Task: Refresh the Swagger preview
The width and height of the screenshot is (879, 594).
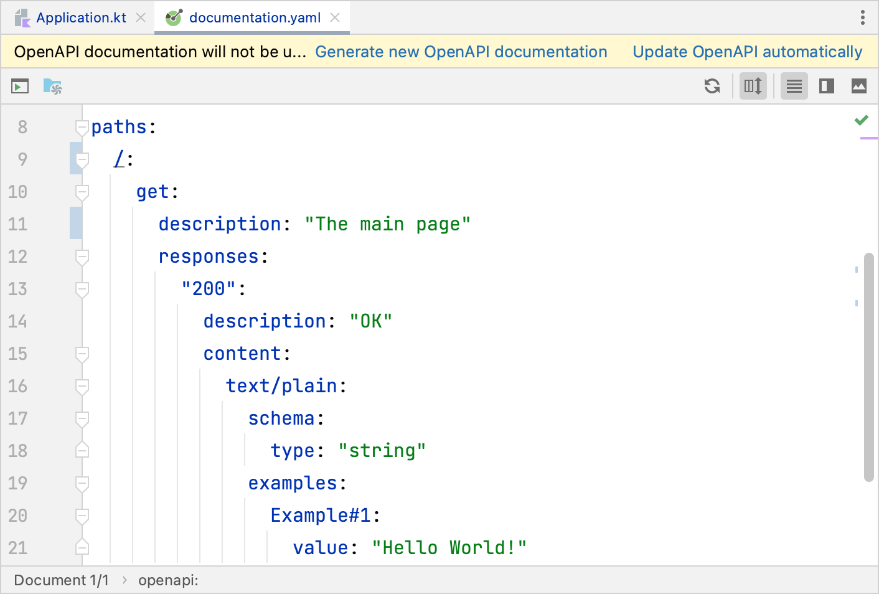Action: (712, 86)
